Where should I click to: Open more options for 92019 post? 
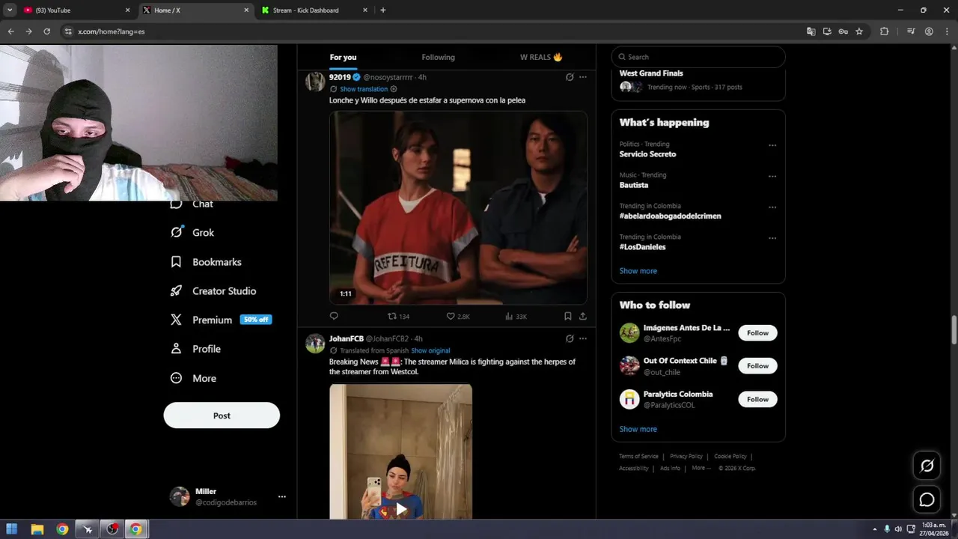[583, 77]
